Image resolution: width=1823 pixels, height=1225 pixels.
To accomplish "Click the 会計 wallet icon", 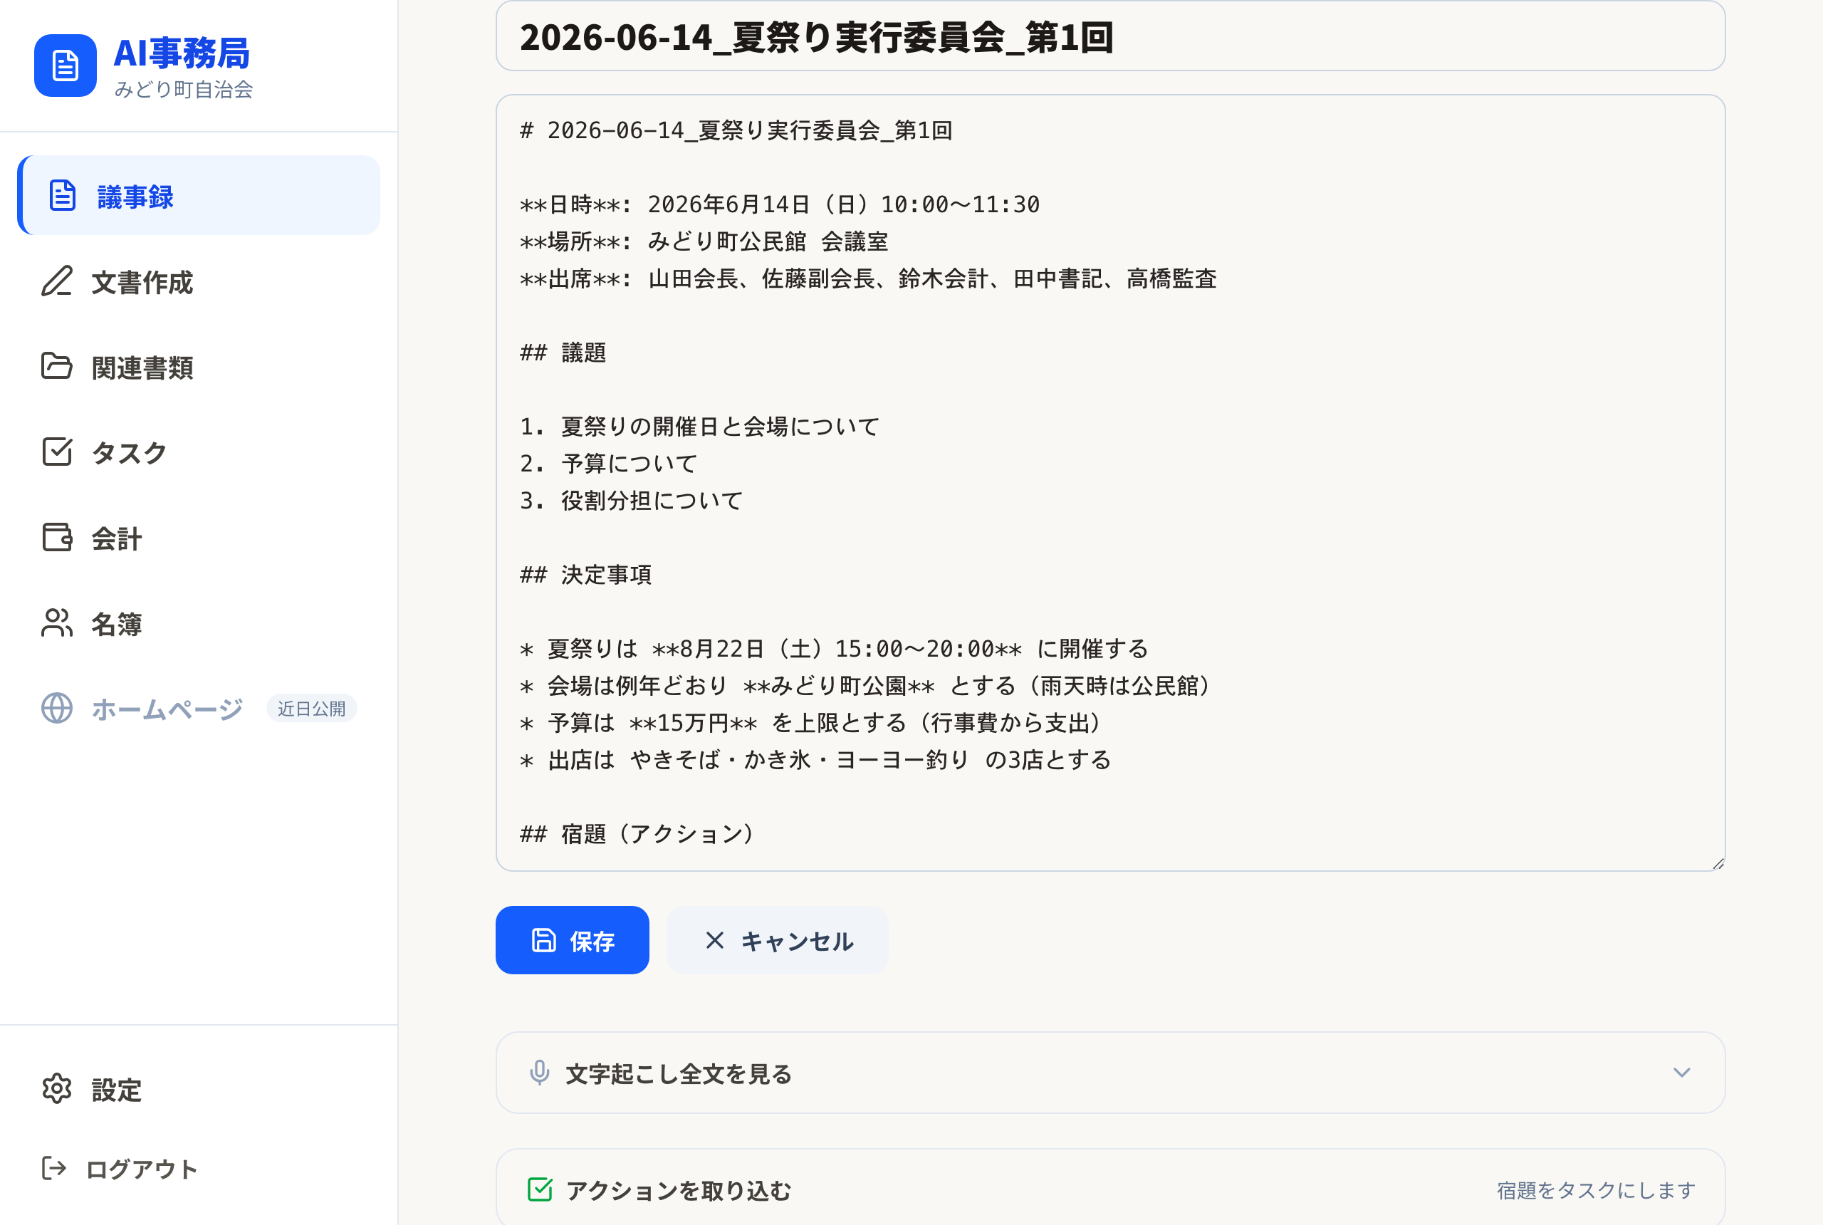I will tap(57, 538).
